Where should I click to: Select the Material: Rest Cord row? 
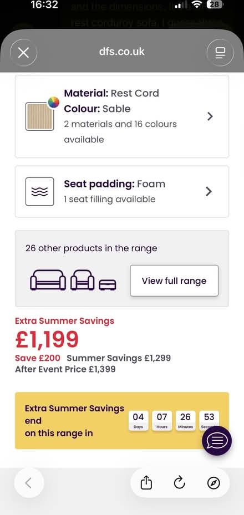point(122,116)
